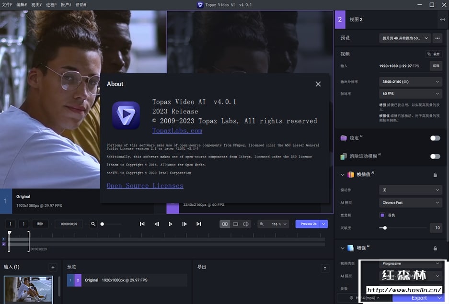Click the timeline zoom magnifier icon
This screenshot has width=449, height=304.
[x=93, y=224]
